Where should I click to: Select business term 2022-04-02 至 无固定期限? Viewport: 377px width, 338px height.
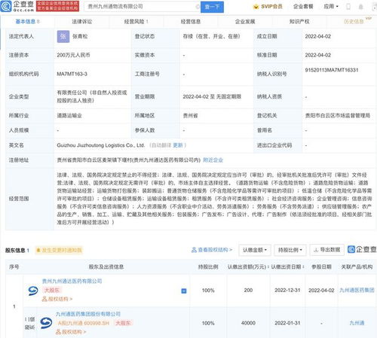(212, 96)
